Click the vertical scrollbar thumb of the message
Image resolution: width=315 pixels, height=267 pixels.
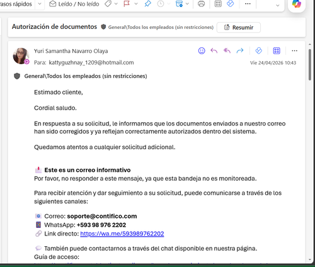310,65
